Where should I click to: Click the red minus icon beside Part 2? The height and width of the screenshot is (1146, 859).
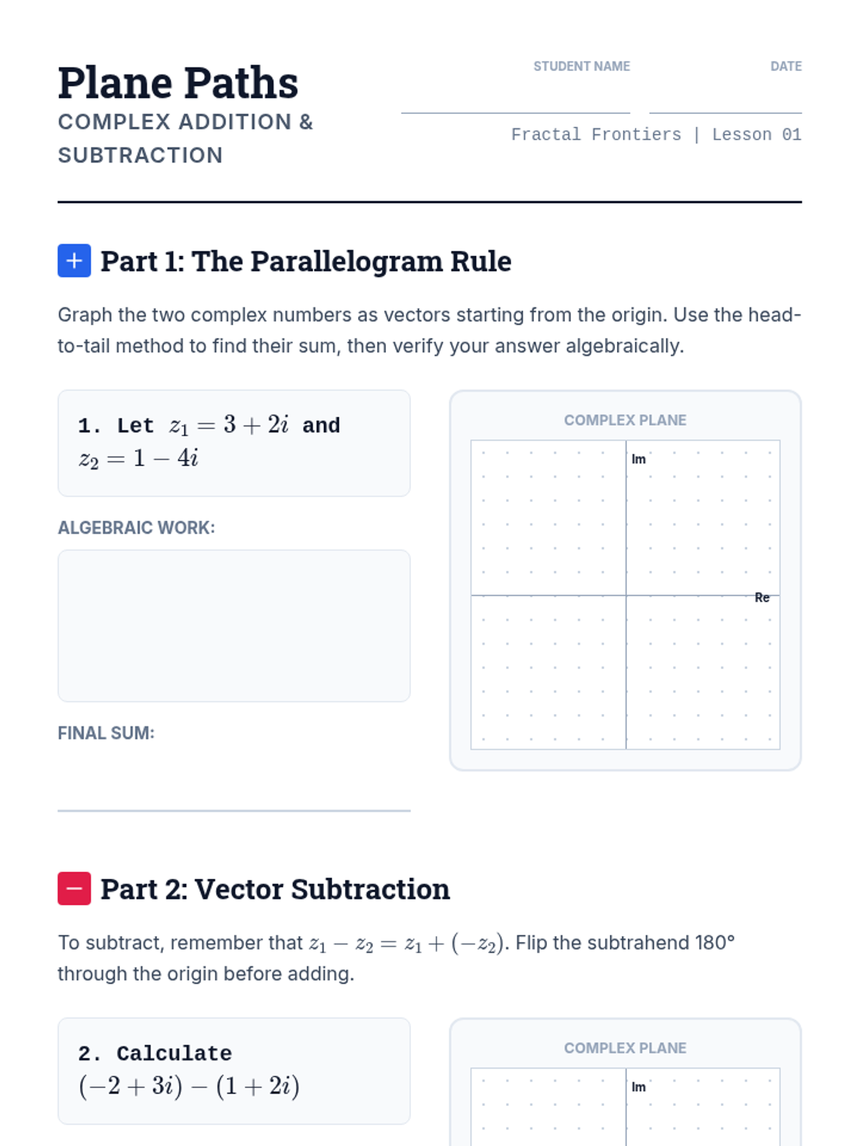pyautogui.click(x=74, y=889)
